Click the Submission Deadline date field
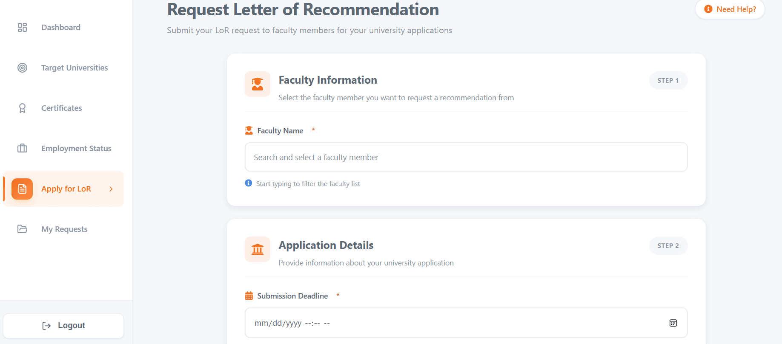 [x=451, y=323]
